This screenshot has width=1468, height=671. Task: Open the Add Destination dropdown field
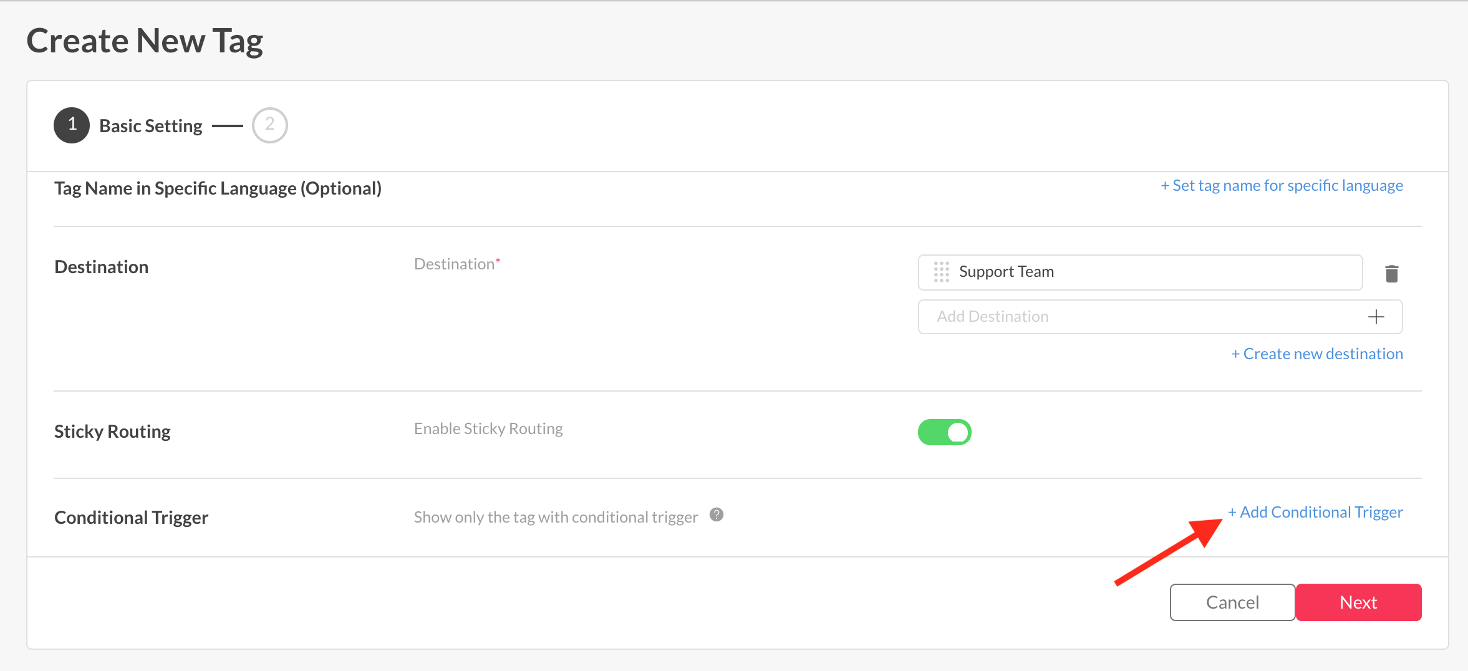click(x=1141, y=317)
